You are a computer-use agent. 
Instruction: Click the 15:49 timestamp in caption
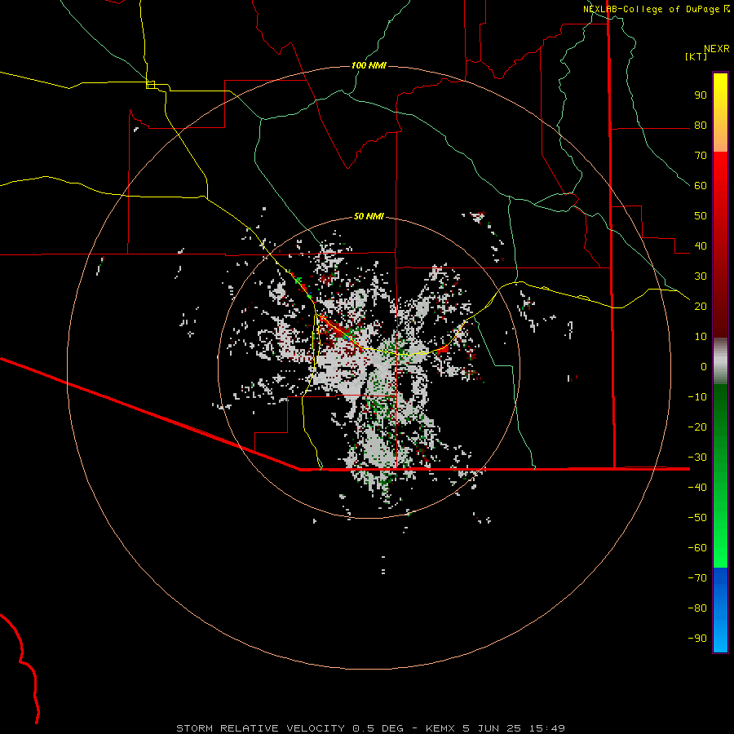(546, 728)
